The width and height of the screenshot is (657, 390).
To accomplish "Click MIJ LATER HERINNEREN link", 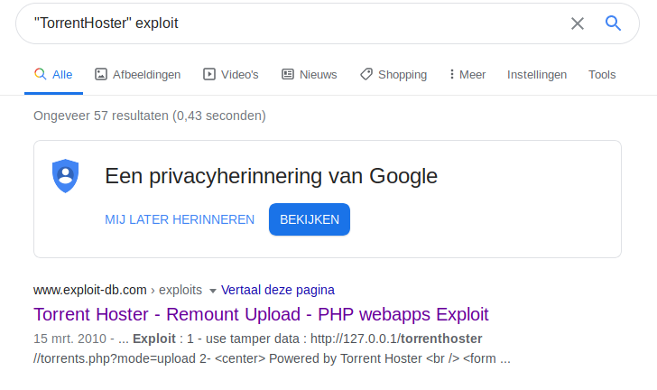I will tap(180, 219).
